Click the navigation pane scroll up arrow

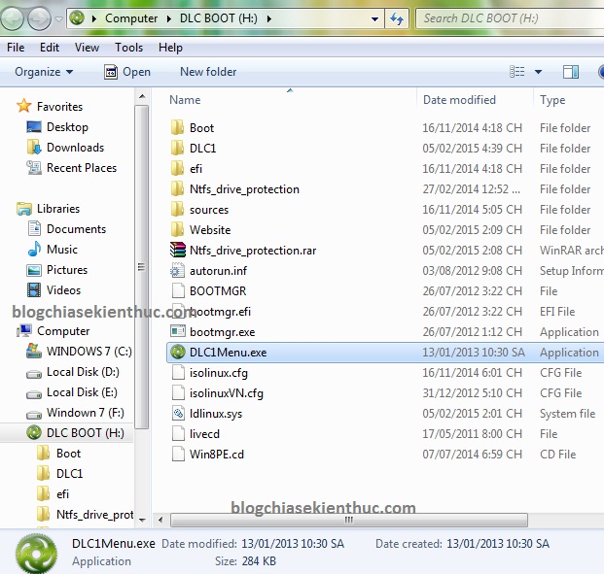[x=142, y=96]
